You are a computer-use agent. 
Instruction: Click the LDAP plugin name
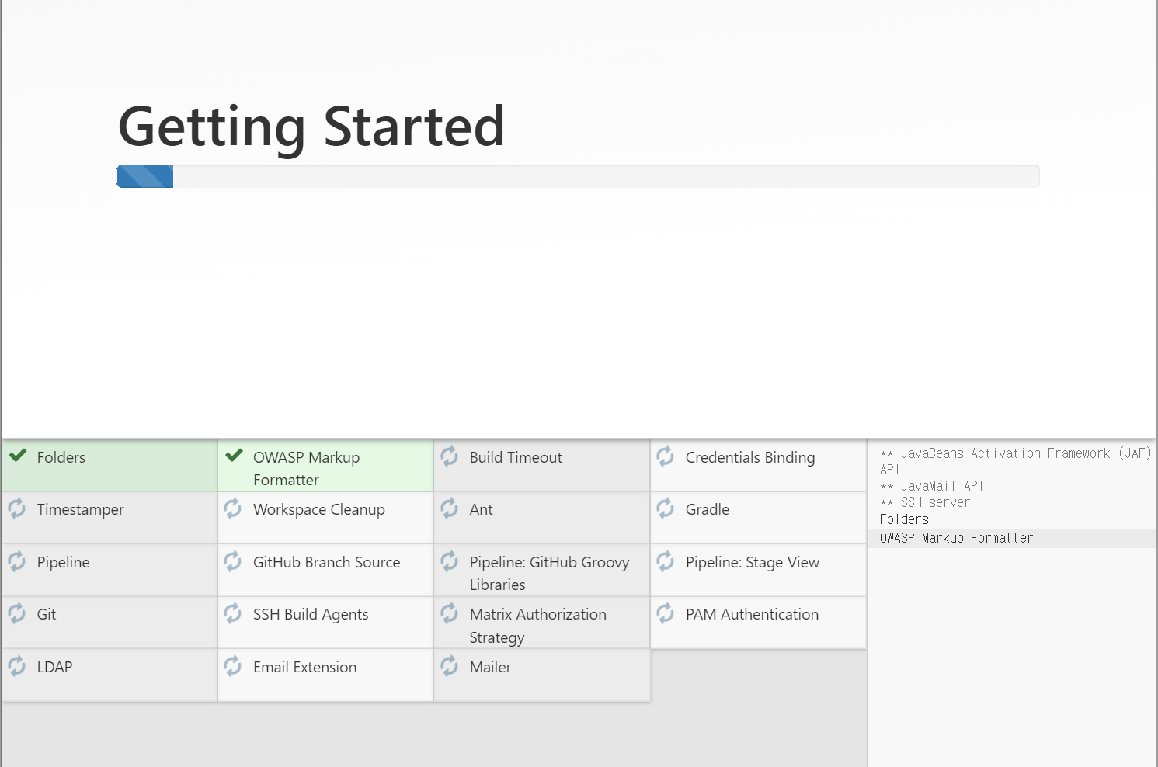click(x=54, y=667)
